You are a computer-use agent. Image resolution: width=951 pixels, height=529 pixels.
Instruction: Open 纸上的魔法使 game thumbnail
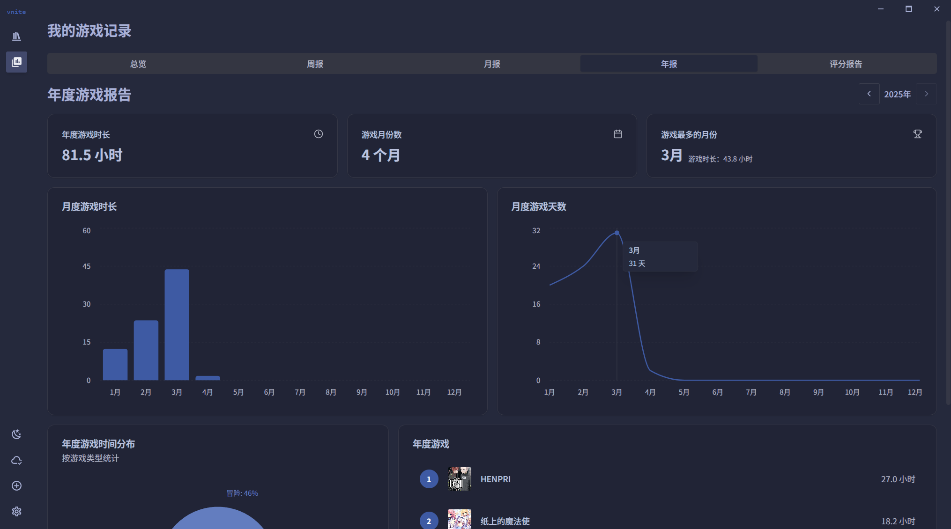pyautogui.click(x=460, y=519)
